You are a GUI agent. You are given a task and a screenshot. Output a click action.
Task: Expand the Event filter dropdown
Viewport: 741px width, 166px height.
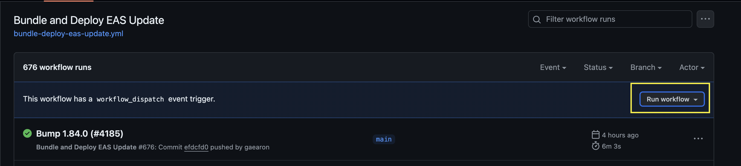(x=552, y=67)
